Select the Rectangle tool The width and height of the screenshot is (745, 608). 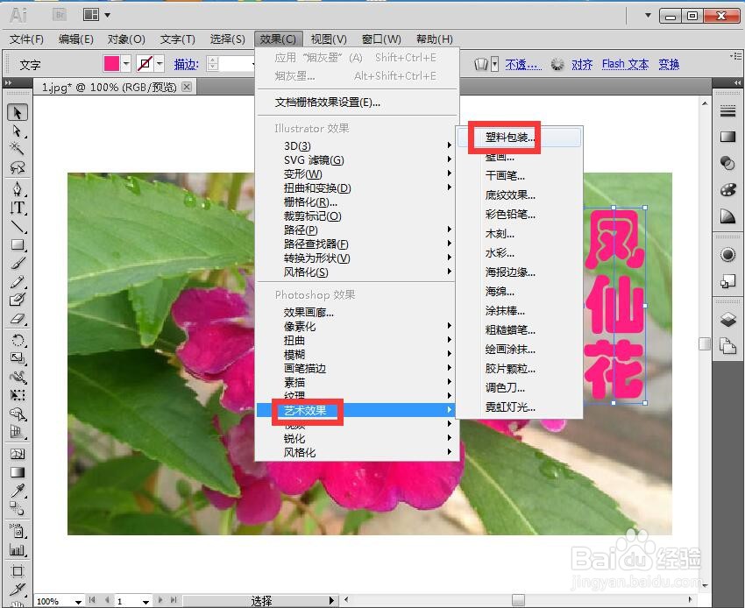coord(18,245)
